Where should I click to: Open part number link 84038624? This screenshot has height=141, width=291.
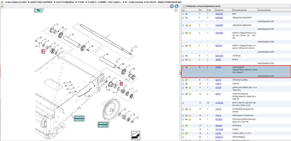click(x=219, y=18)
